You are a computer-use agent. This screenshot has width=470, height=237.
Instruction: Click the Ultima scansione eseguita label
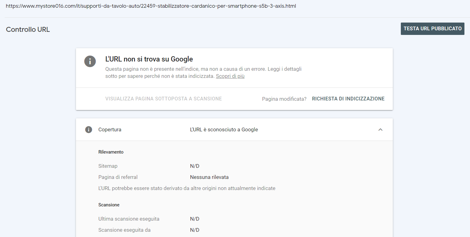(x=129, y=219)
